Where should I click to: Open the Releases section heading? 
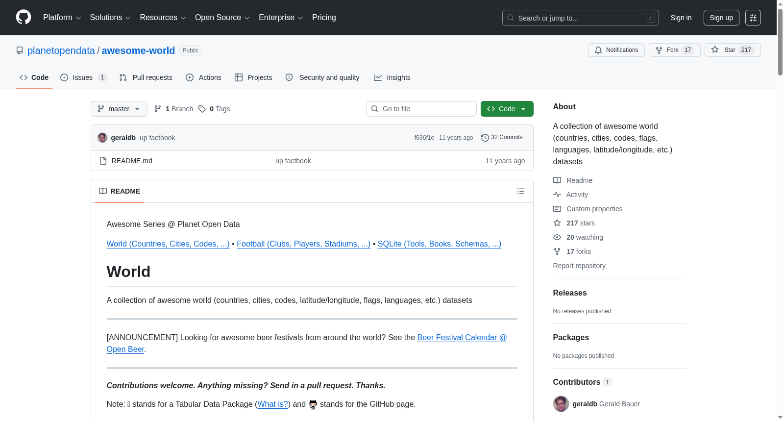(570, 293)
